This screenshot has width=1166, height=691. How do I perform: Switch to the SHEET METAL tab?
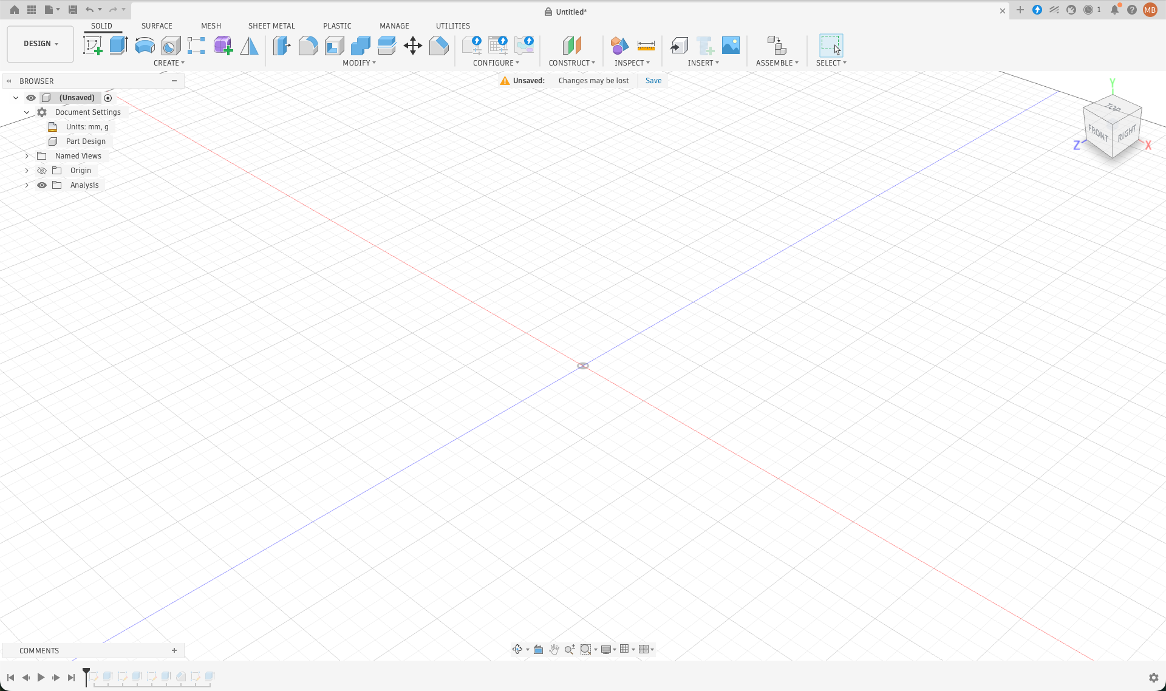coord(271,26)
